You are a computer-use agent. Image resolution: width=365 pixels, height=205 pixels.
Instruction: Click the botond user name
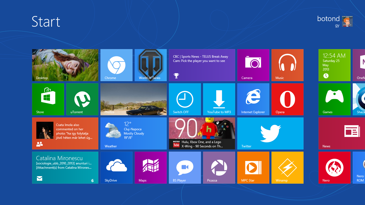[328, 19]
